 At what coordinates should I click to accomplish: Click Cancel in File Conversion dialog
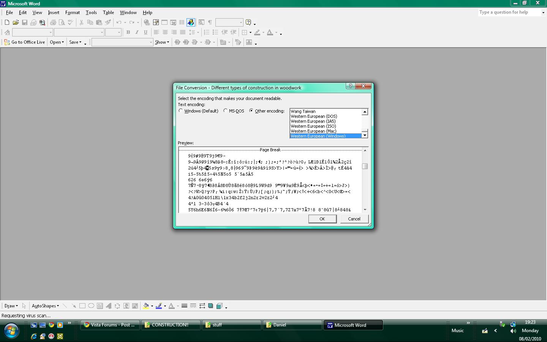coord(354,219)
